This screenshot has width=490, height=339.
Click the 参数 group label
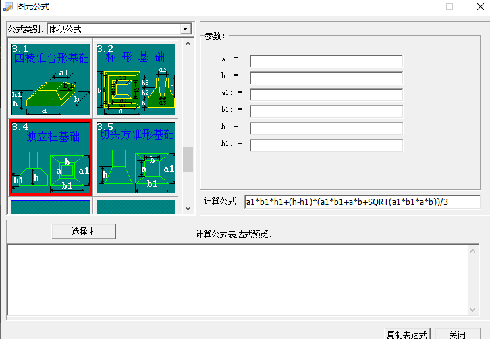click(x=215, y=36)
